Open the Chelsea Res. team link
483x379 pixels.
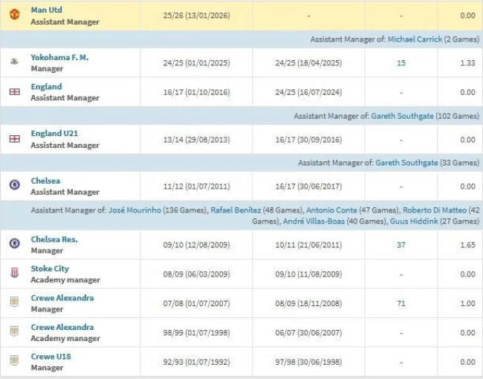click(x=54, y=239)
